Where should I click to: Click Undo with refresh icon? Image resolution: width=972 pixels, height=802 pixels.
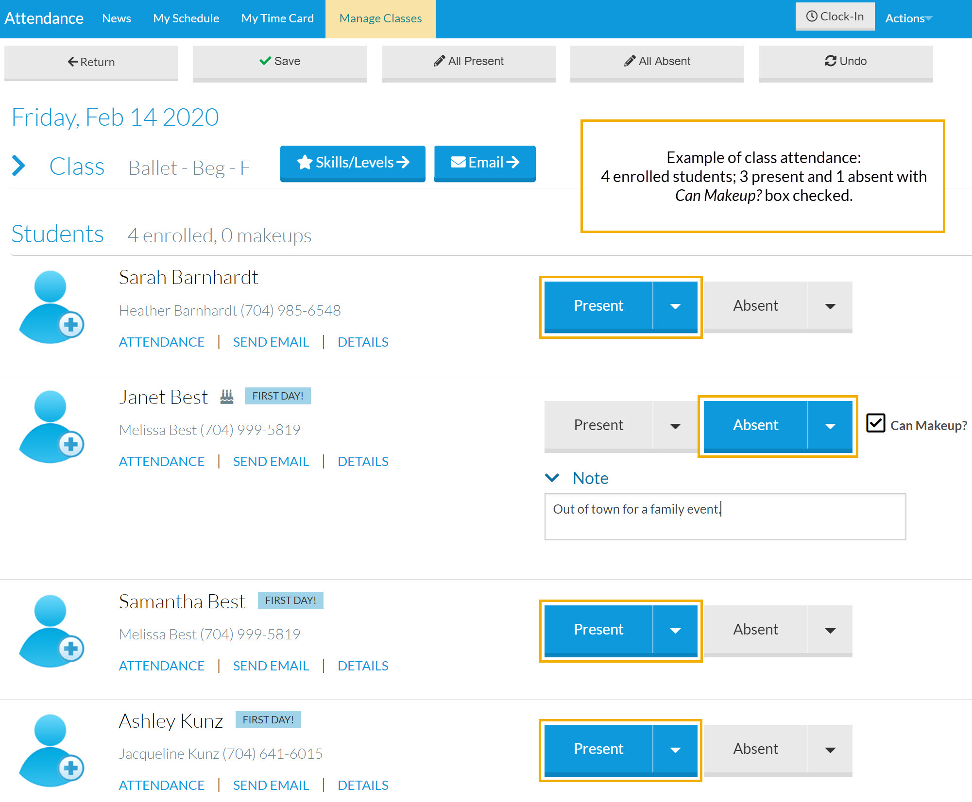tap(845, 61)
